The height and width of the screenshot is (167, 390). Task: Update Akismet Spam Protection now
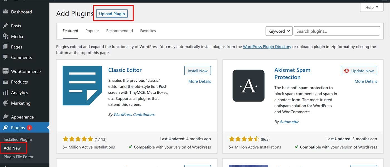359,71
